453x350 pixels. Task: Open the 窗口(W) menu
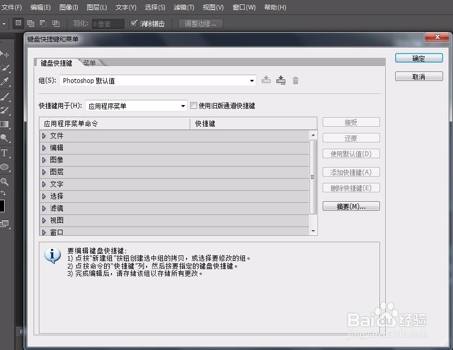click(244, 7)
